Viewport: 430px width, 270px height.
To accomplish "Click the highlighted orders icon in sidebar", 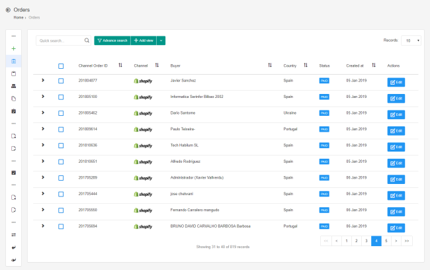I will click(14, 61).
